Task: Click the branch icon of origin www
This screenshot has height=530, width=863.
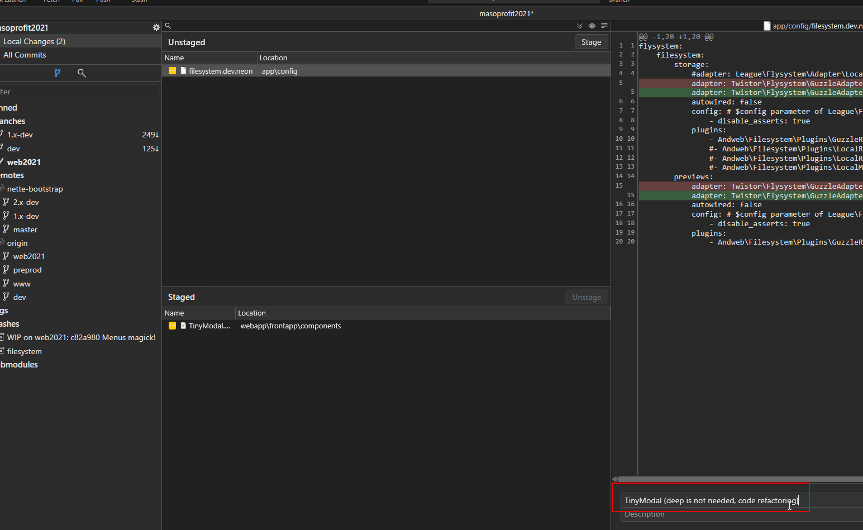Action: pos(6,283)
